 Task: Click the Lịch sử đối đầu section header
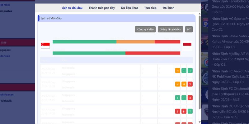tap(116, 18)
